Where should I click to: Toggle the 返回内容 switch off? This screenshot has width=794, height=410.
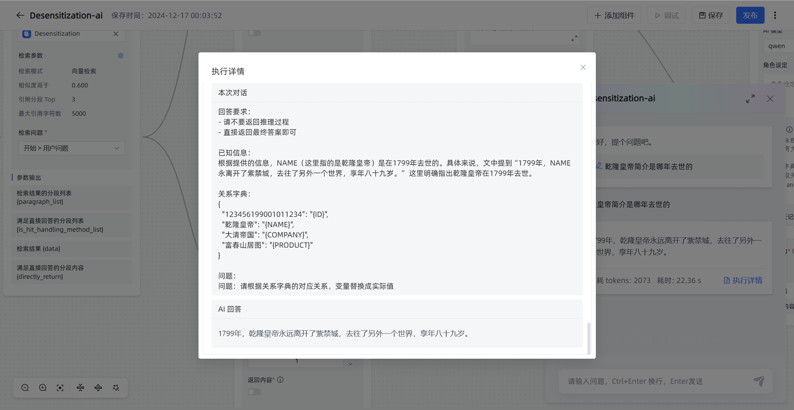pos(254,392)
